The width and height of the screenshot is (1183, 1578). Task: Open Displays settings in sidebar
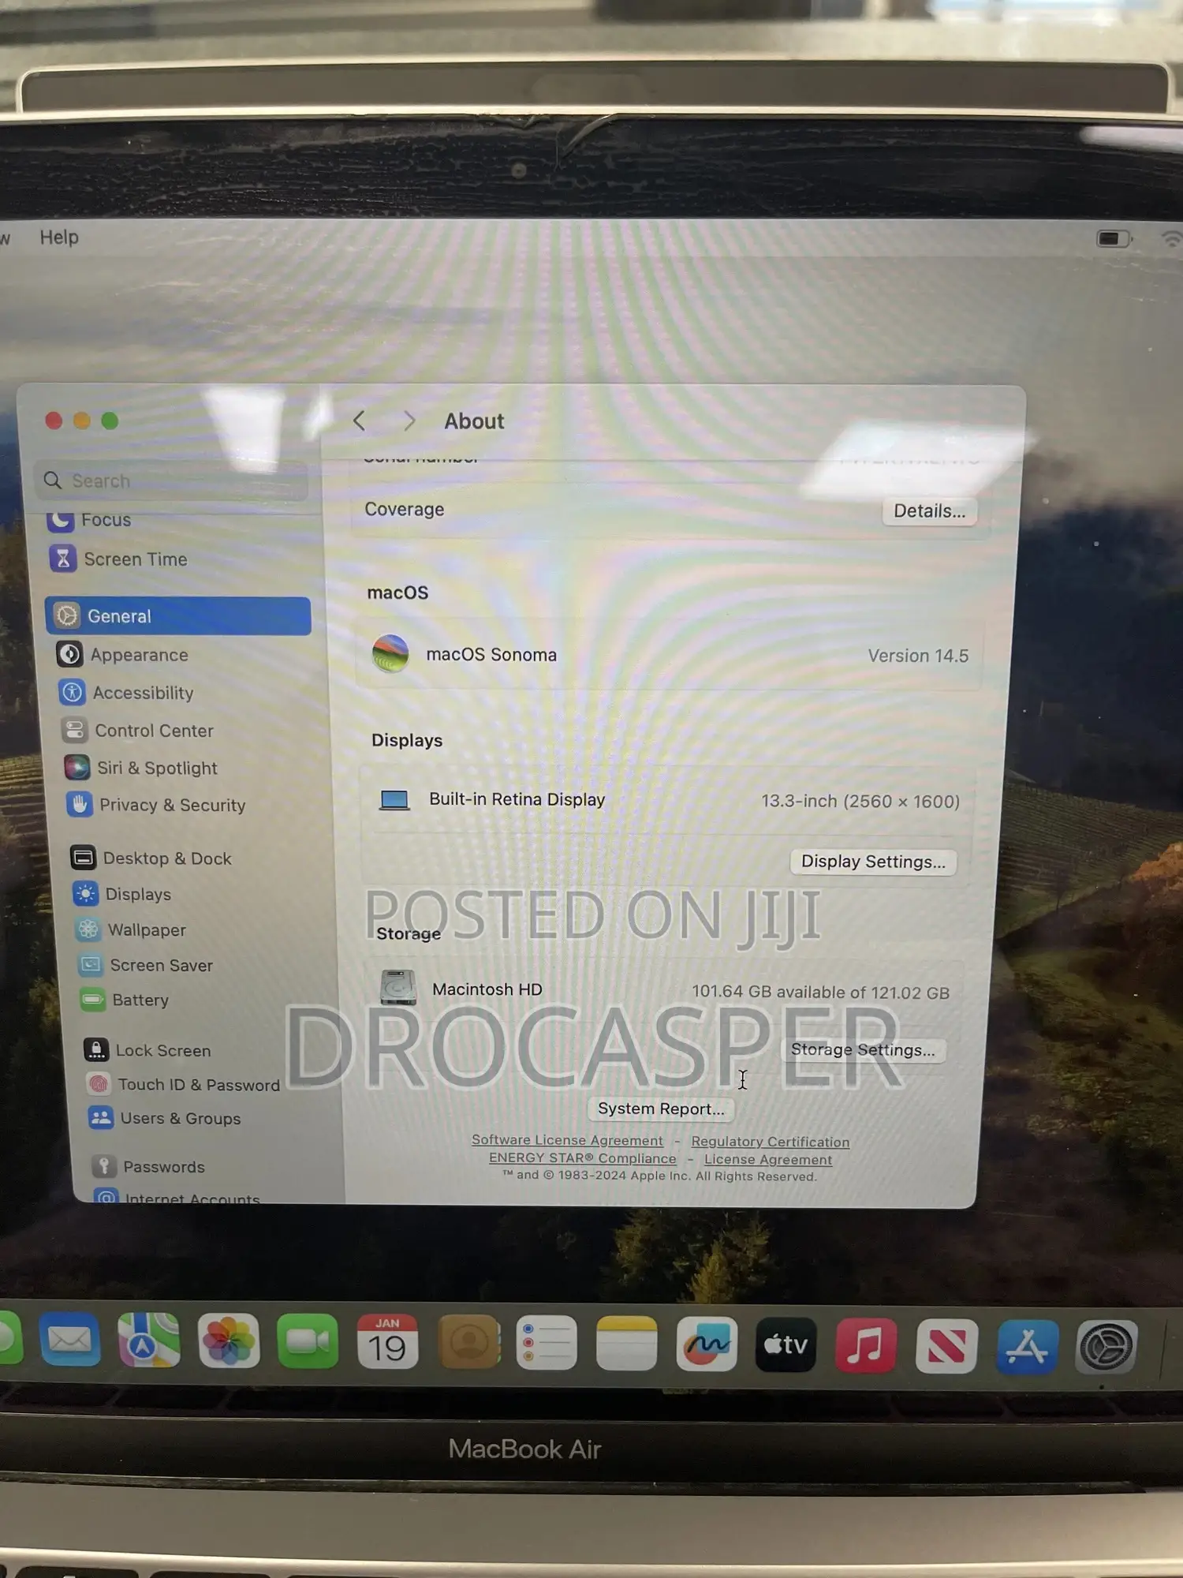point(121,894)
